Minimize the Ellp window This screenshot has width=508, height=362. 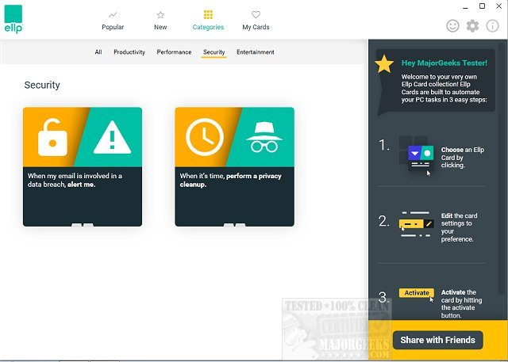click(x=466, y=7)
